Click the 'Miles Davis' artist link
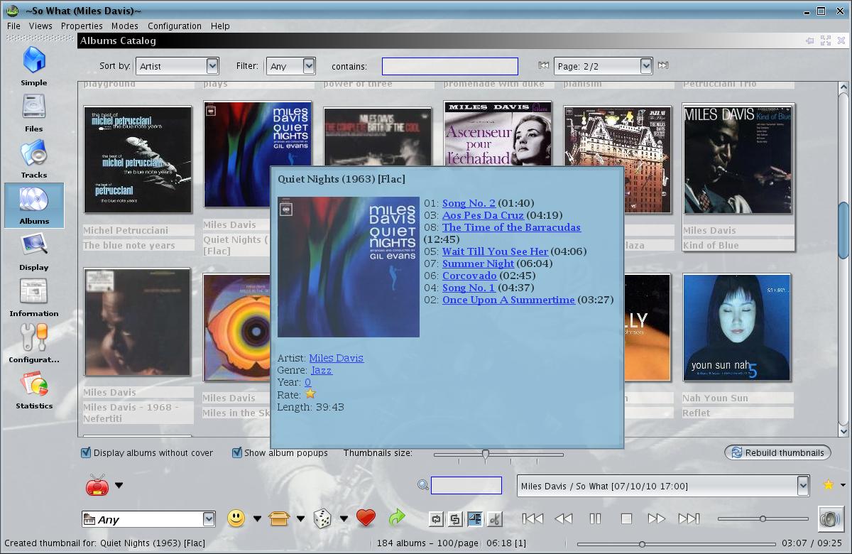 tap(337, 358)
